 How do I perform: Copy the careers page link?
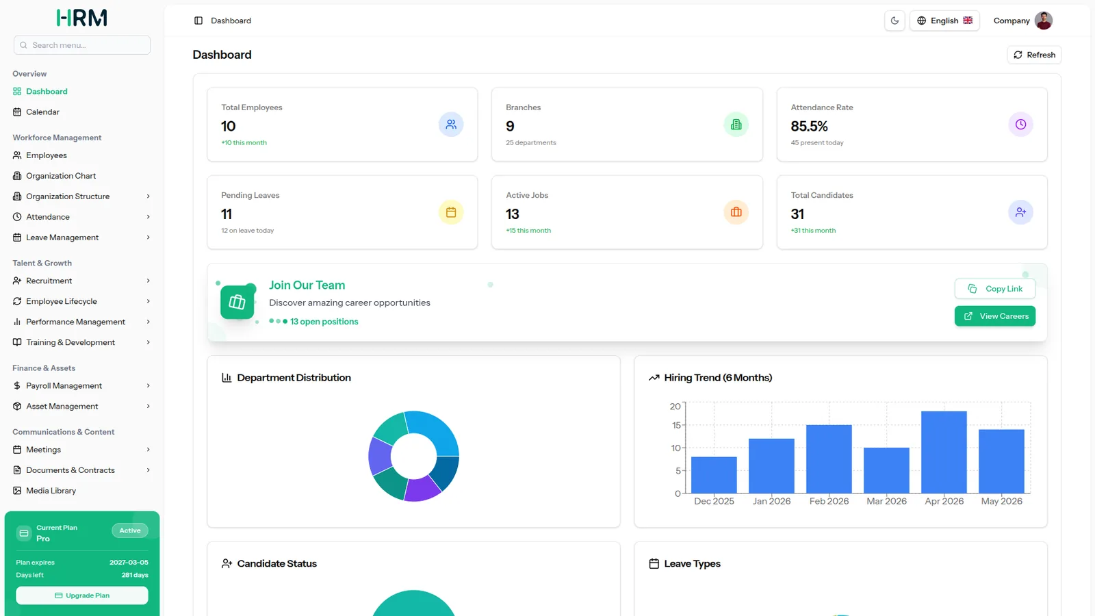995,289
